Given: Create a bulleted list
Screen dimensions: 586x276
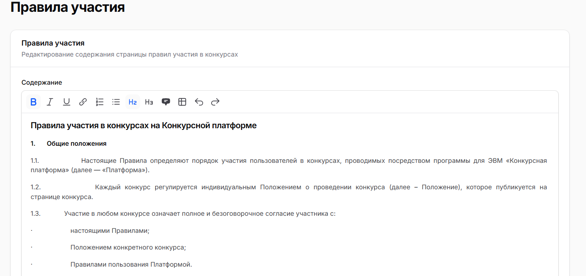Looking at the screenshot, I should (x=116, y=102).
